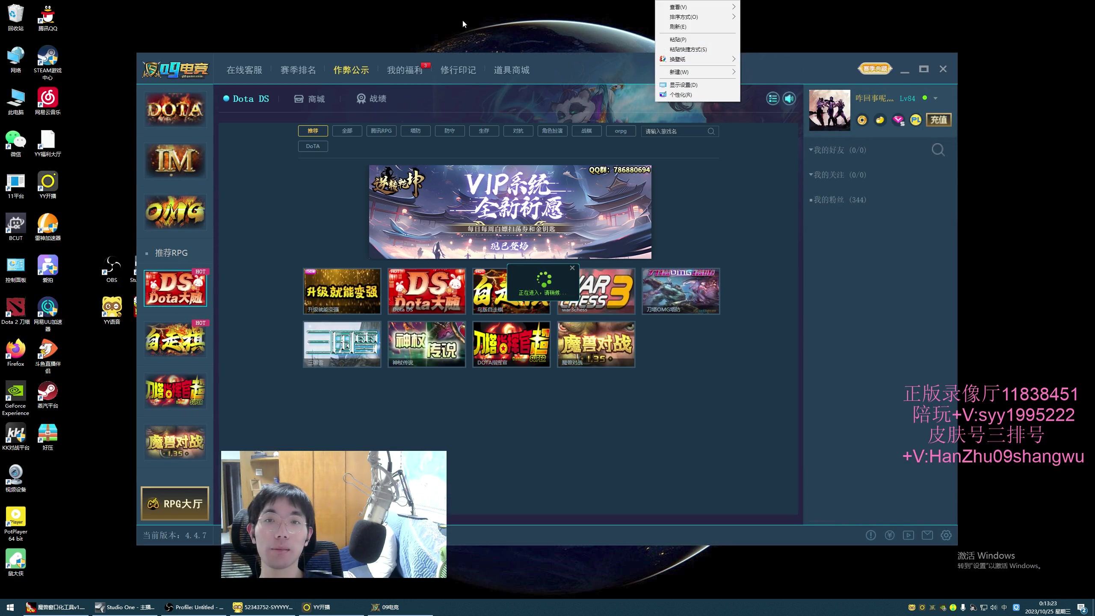Select the DoTA filter tag

313,146
